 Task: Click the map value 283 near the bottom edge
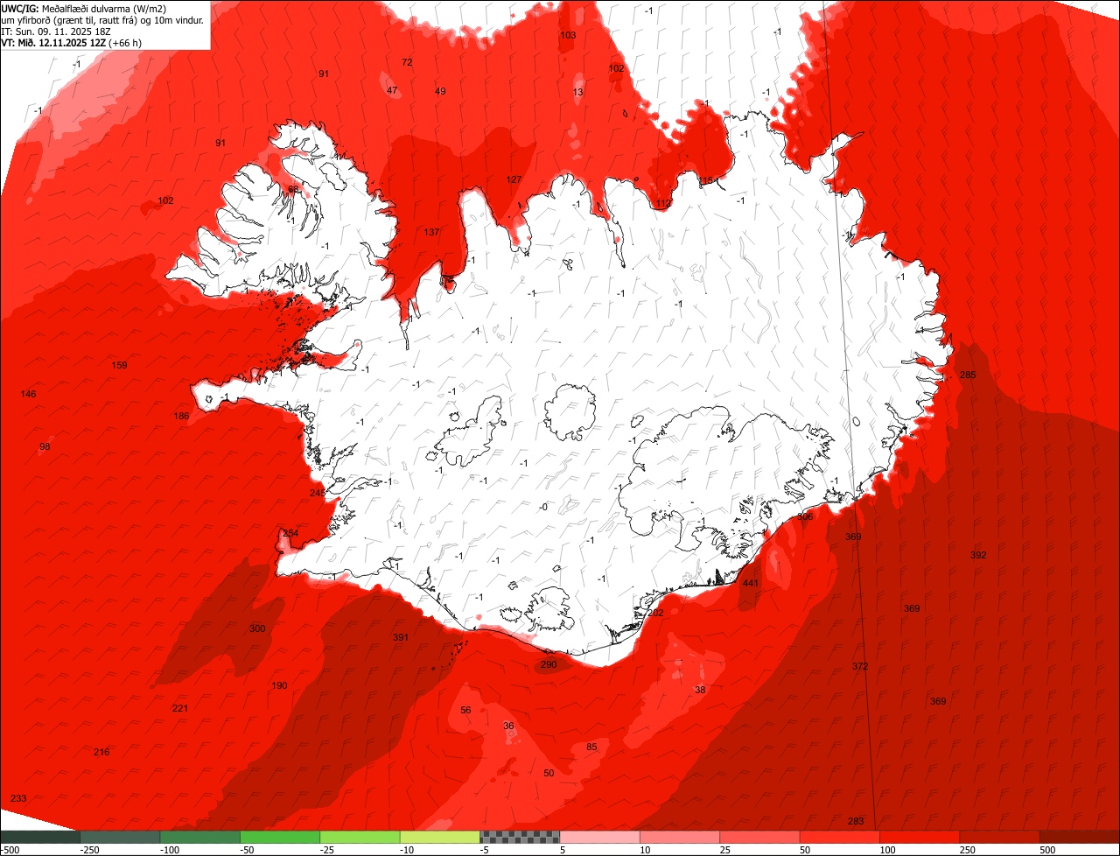coord(856,821)
